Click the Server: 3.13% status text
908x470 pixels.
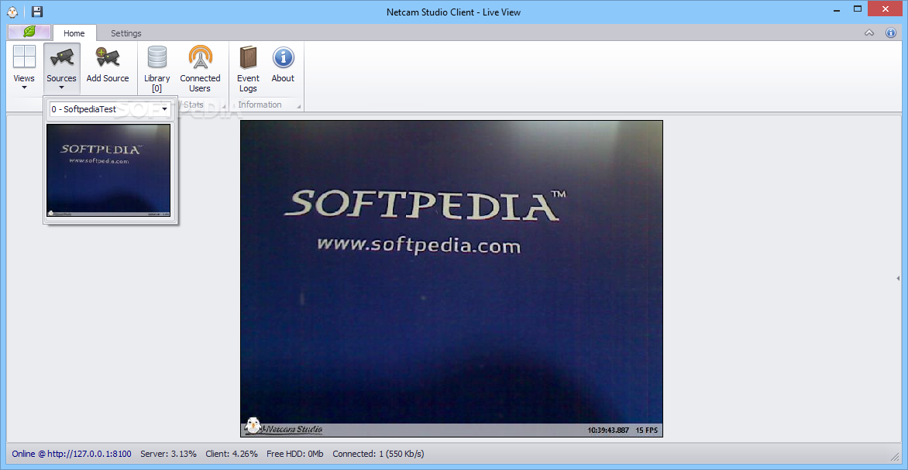pyautogui.click(x=169, y=454)
